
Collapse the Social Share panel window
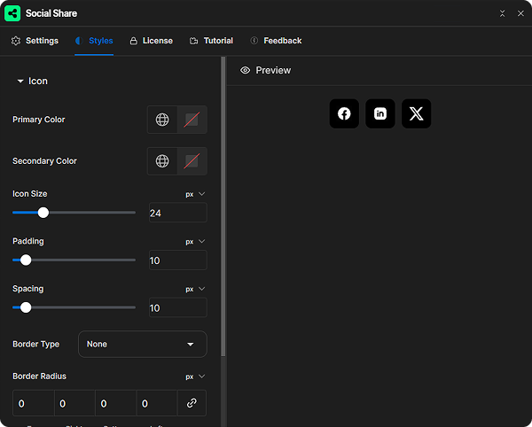tap(502, 13)
